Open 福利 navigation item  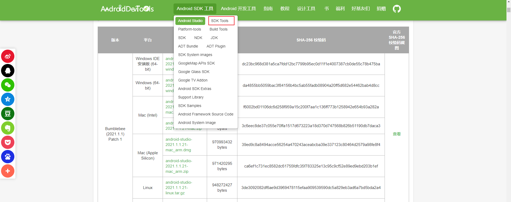coord(340,9)
